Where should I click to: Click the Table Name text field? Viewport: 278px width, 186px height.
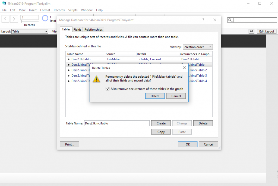pos(117,123)
